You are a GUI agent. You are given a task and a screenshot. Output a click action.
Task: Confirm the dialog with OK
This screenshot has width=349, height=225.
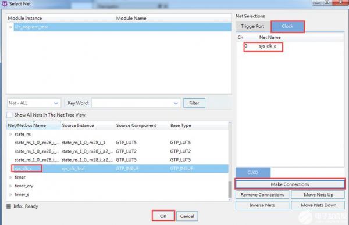(163, 216)
